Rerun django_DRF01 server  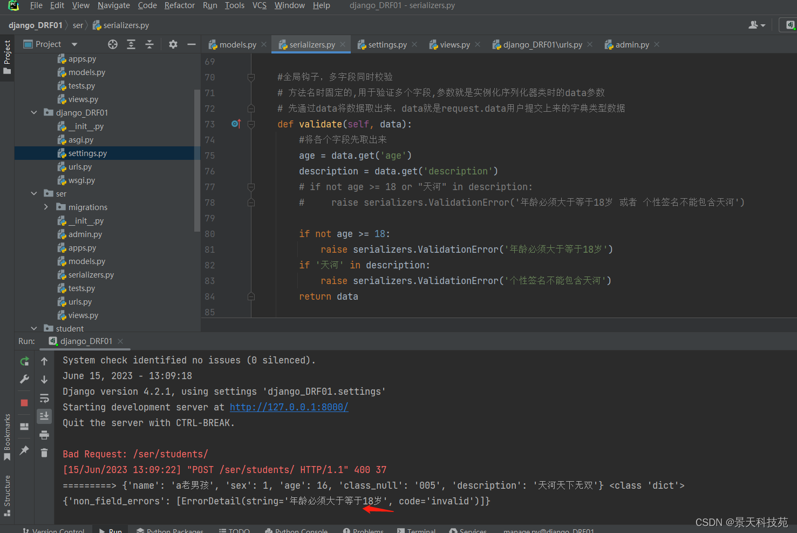[24, 361]
